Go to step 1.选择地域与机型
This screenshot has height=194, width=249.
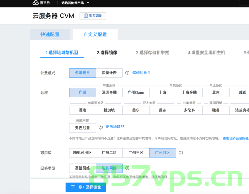tap(62, 53)
